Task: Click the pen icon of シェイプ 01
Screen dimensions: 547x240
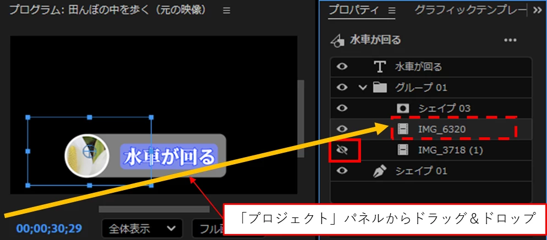Action: coord(380,171)
